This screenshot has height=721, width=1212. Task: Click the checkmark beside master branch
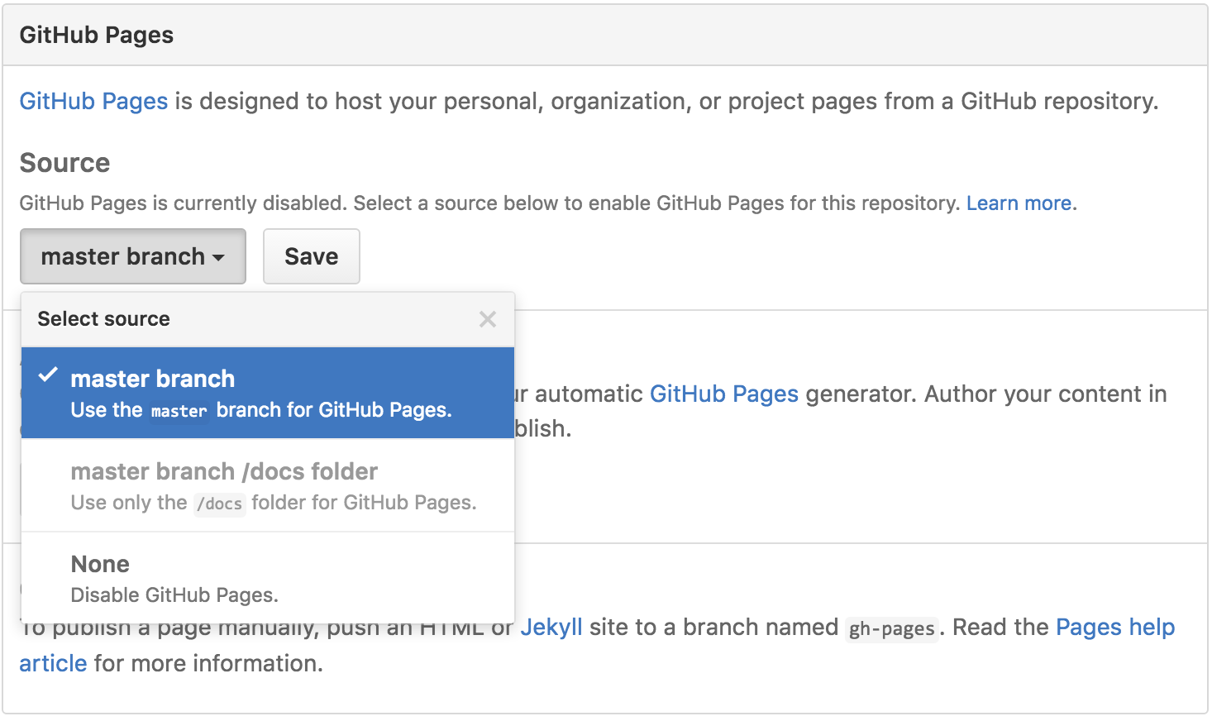[48, 375]
